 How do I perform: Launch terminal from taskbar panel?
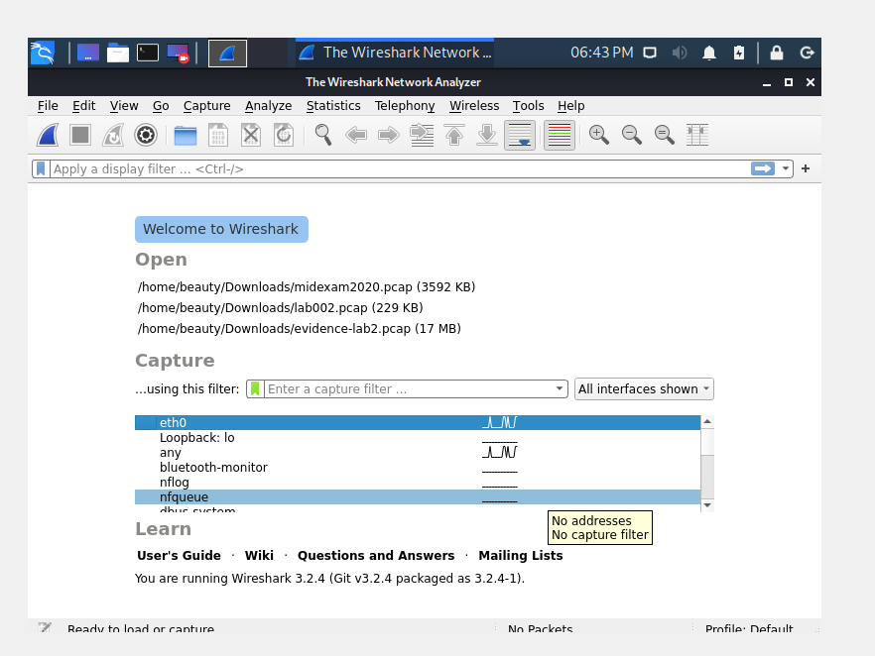148,53
